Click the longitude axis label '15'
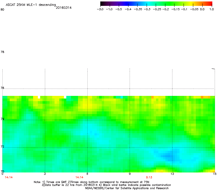The width and height of the screenshot is (217, 190). click(x=215, y=174)
